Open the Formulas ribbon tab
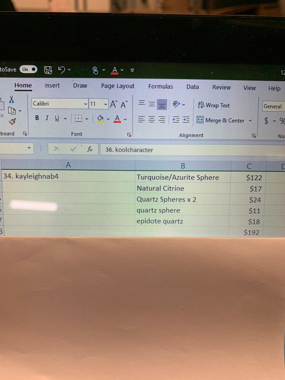285x380 pixels. 161,86
